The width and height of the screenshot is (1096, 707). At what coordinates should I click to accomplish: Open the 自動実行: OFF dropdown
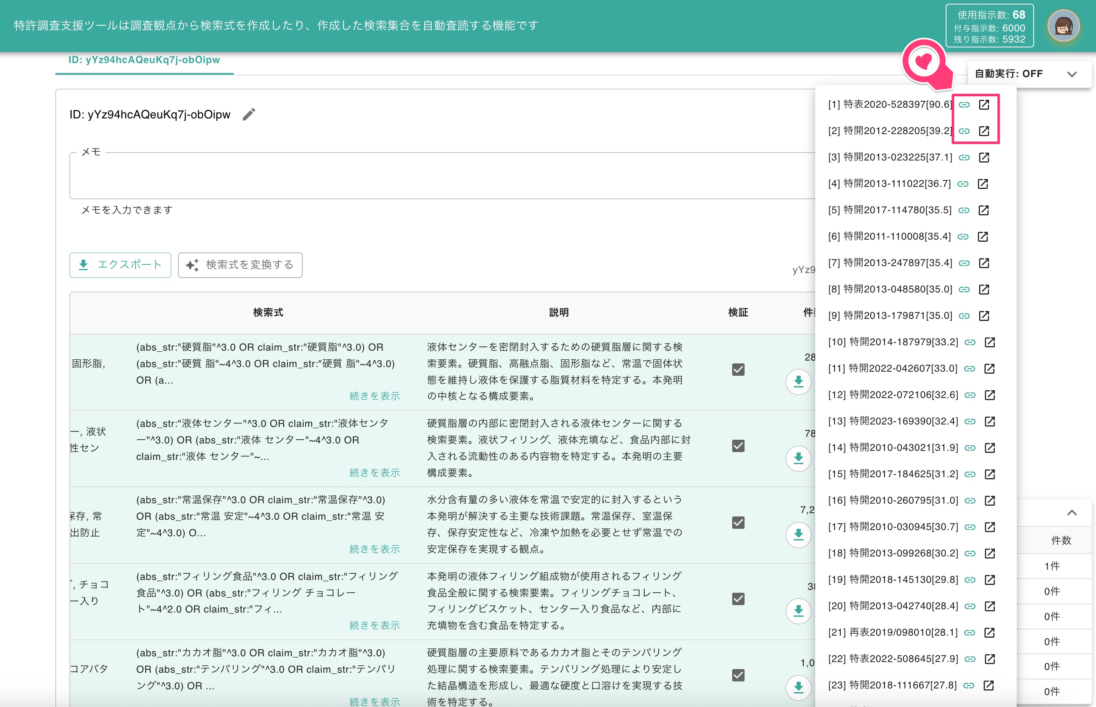tap(1030, 74)
